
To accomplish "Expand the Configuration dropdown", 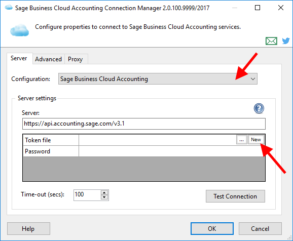I will tap(158, 79).
